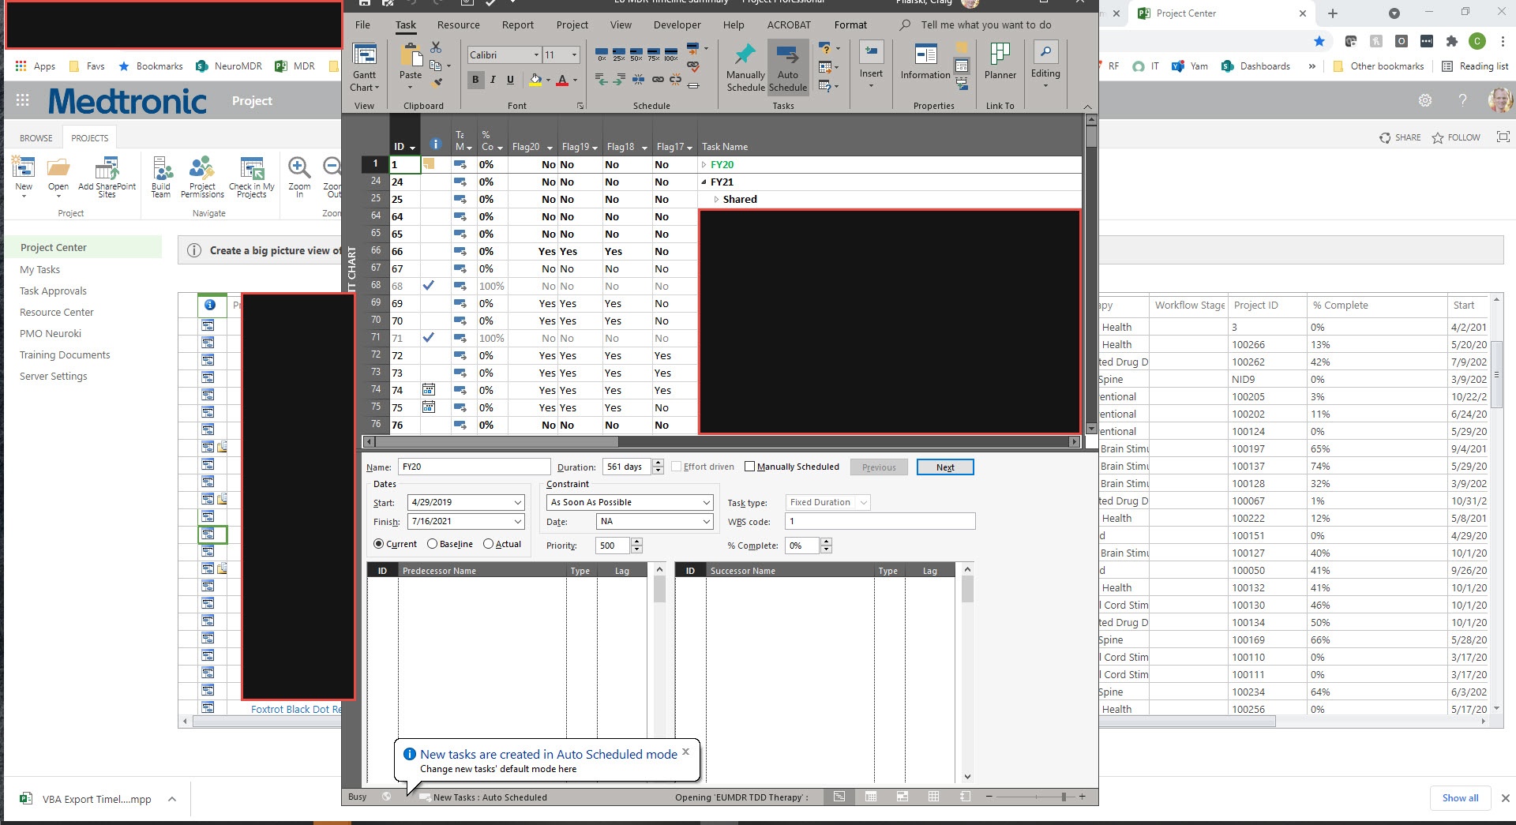Click the task Name field containing FY20
Viewport: 1516px width, 825px height.
(474, 467)
